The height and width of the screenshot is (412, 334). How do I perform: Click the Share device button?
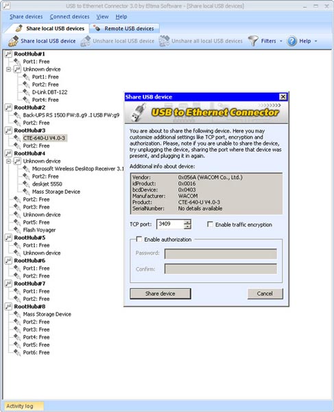click(160, 294)
